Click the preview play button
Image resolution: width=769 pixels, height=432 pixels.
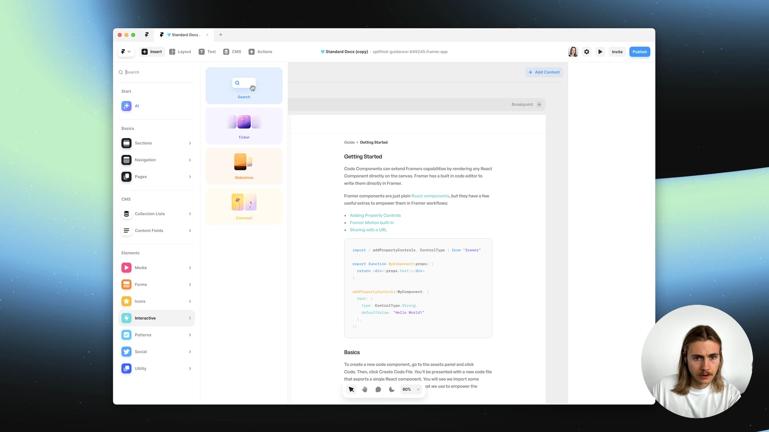[x=600, y=52]
